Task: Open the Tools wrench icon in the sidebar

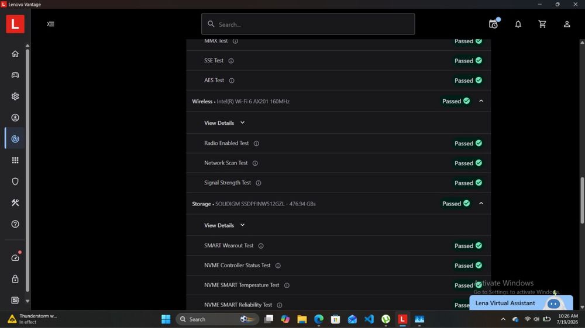Action: 15,203
